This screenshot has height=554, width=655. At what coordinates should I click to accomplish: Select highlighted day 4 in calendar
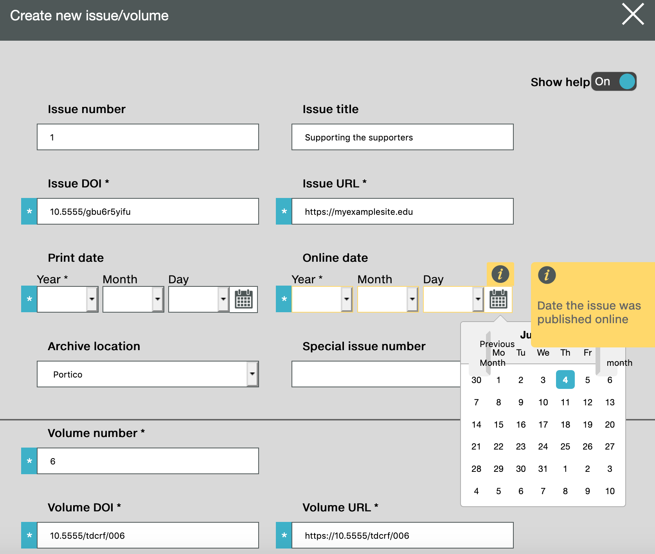[x=565, y=380]
